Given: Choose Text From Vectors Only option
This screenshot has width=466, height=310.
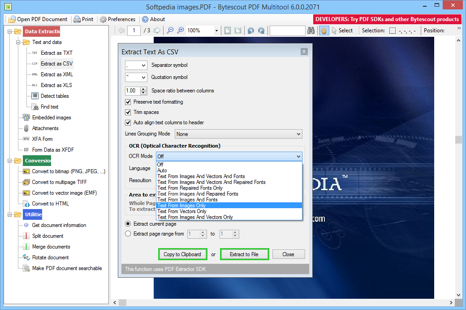Looking at the screenshot, I should tap(229, 211).
